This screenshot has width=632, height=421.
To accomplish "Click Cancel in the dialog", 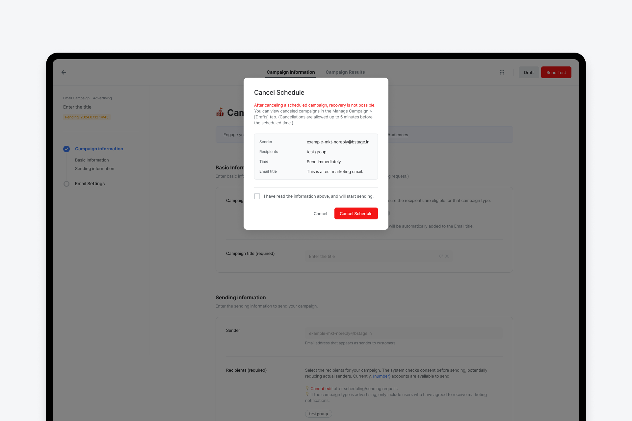I will pos(320,213).
